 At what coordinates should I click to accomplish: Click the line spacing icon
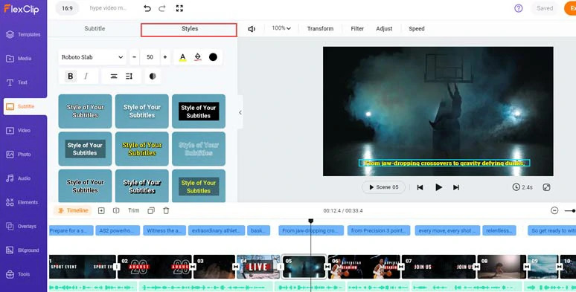(x=129, y=77)
